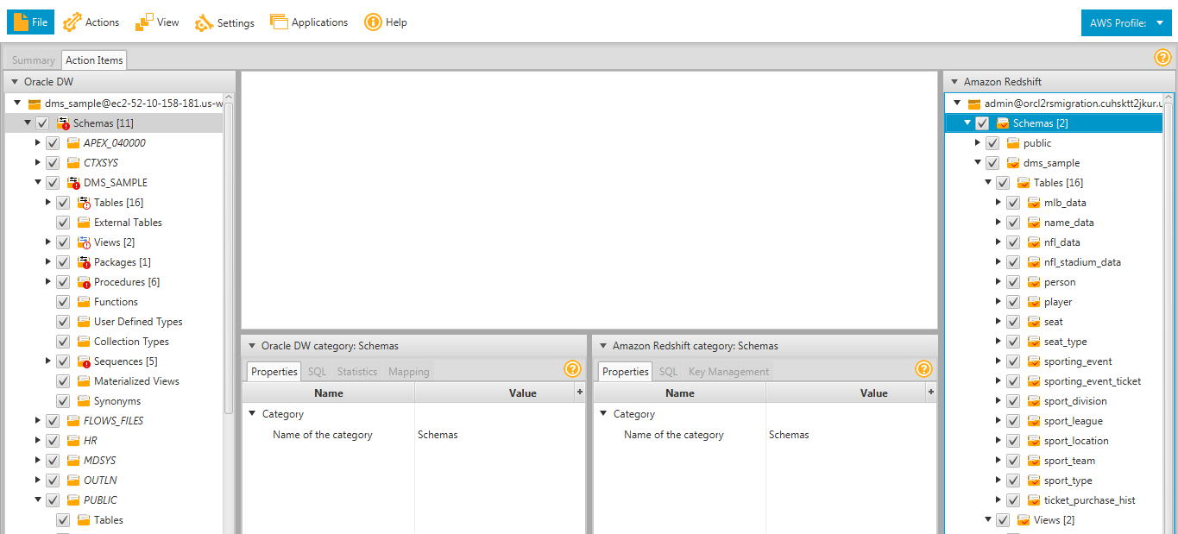The width and height of the screenshot is (1178, 534).
Task: Toggle the Redshift dms_sample schema checkbox
Action: (x=992, y=163)
